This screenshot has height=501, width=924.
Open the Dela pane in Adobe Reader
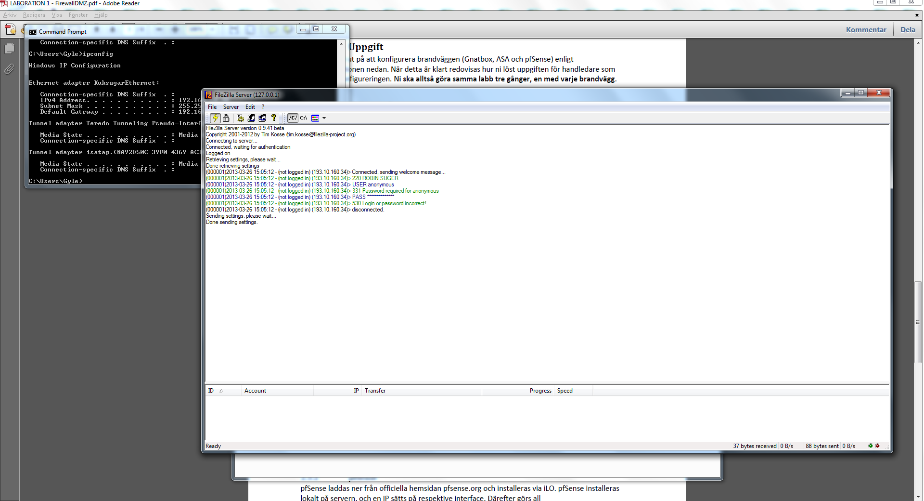(x=908, y=30)
